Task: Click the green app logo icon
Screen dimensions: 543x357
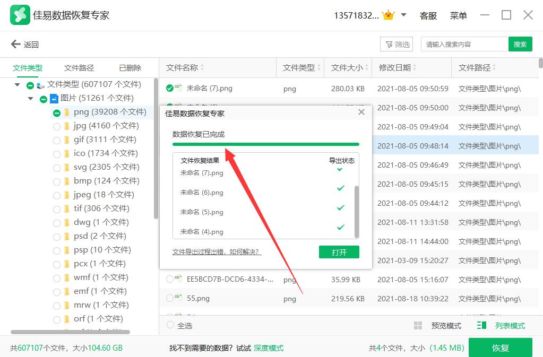Action: (20, 15)
